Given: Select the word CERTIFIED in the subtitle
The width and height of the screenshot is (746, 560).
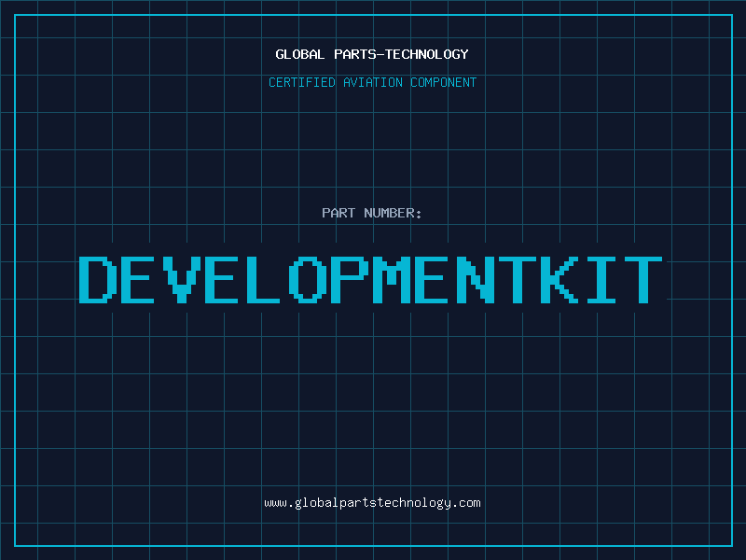Looking at the screenshot, I should (302, 82).
